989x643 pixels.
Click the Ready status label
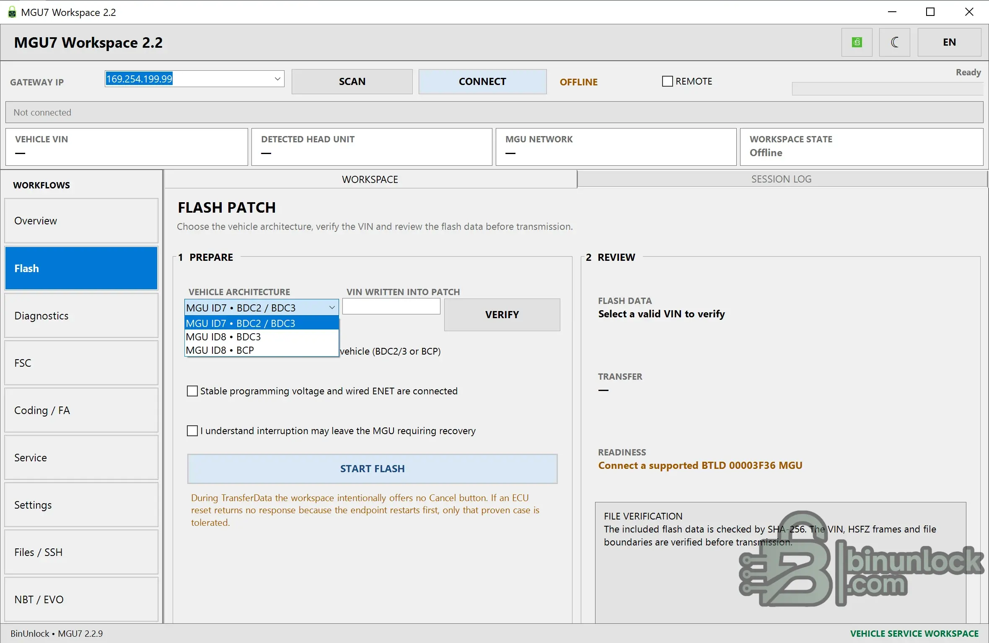[968, 72]
